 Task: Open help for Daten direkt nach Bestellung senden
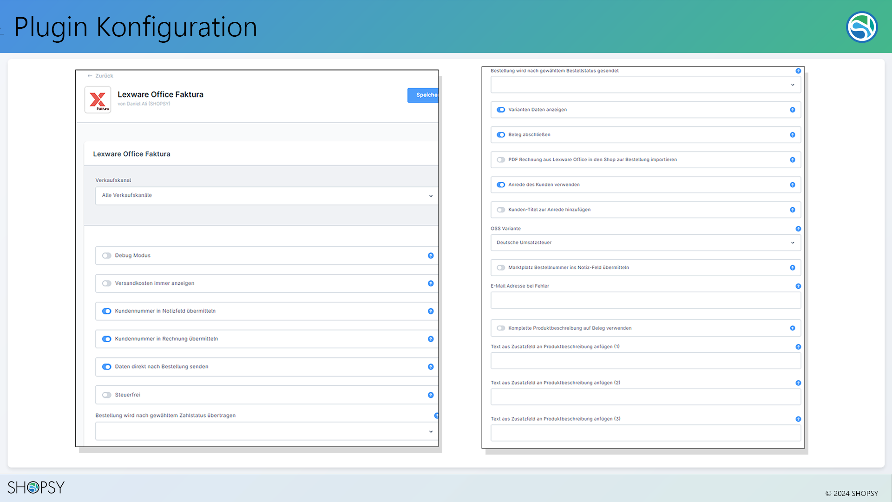pos(431,367)
